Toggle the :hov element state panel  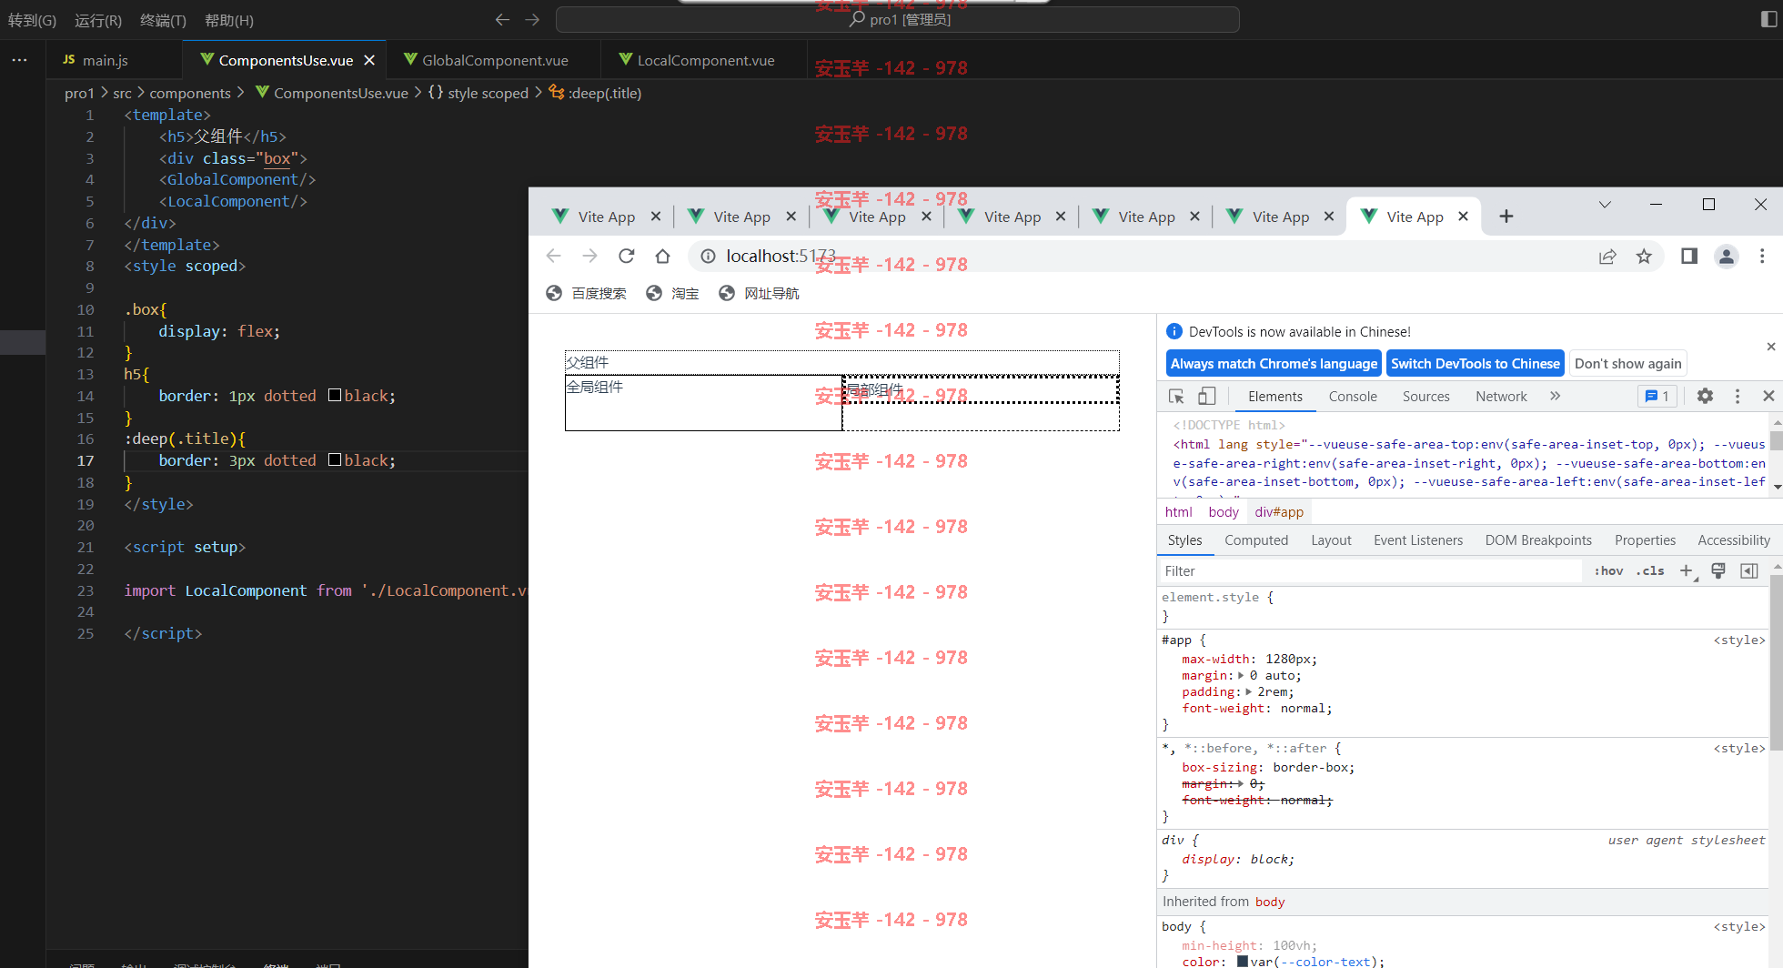coord(1608,571)
